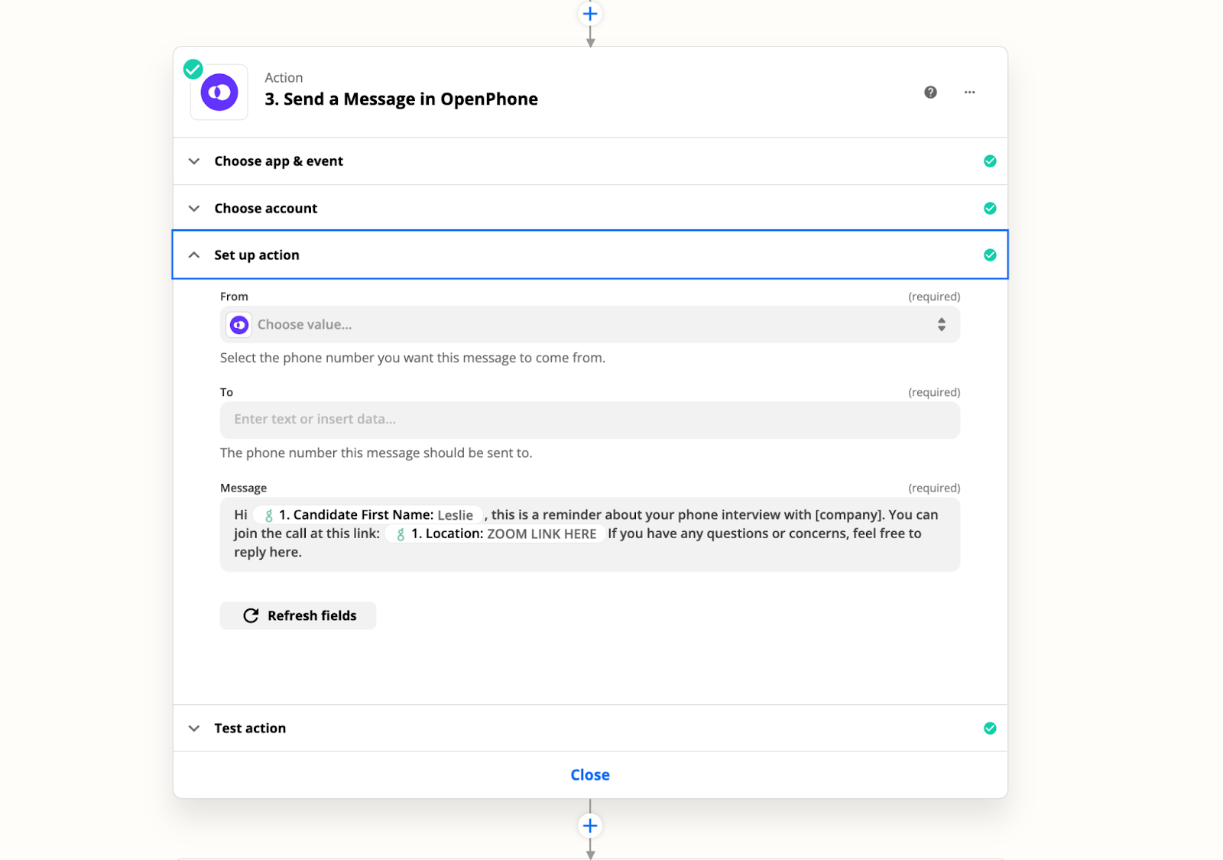The width and height of the screenshot is (1223, 860).
Task: Add a step using the plus below Close
Action: coord(590,826)
